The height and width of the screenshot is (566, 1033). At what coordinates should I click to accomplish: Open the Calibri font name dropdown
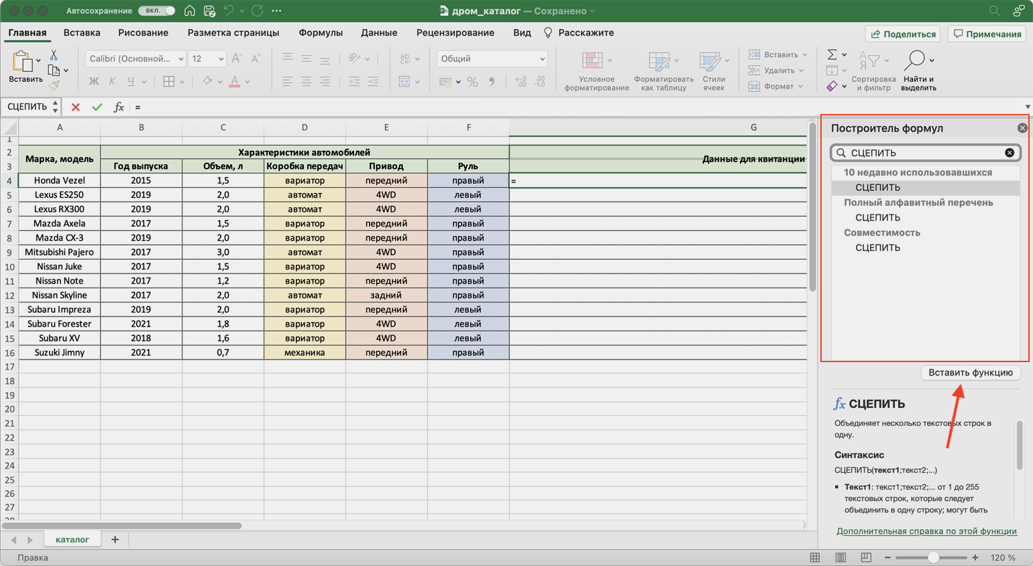(x=180, y=59)
